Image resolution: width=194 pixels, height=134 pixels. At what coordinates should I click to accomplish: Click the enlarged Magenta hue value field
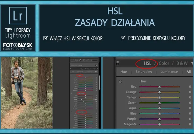tap(190, 124)
